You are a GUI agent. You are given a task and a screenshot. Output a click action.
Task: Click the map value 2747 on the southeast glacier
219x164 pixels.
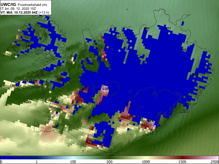click(151, 121)
